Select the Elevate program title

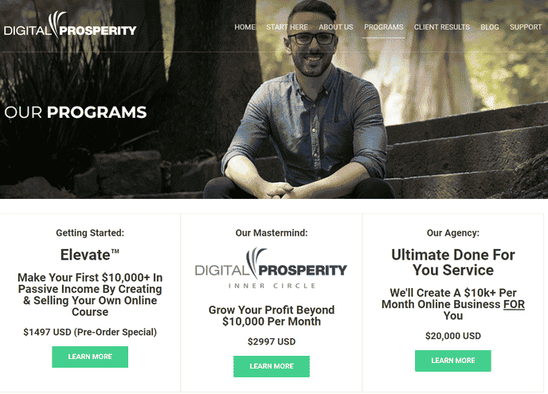(90, 255)
